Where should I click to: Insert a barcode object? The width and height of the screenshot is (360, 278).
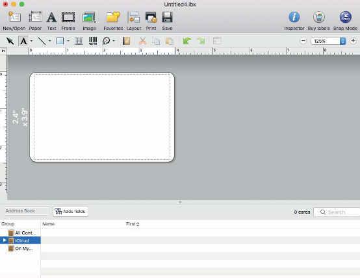pos(93,41)
